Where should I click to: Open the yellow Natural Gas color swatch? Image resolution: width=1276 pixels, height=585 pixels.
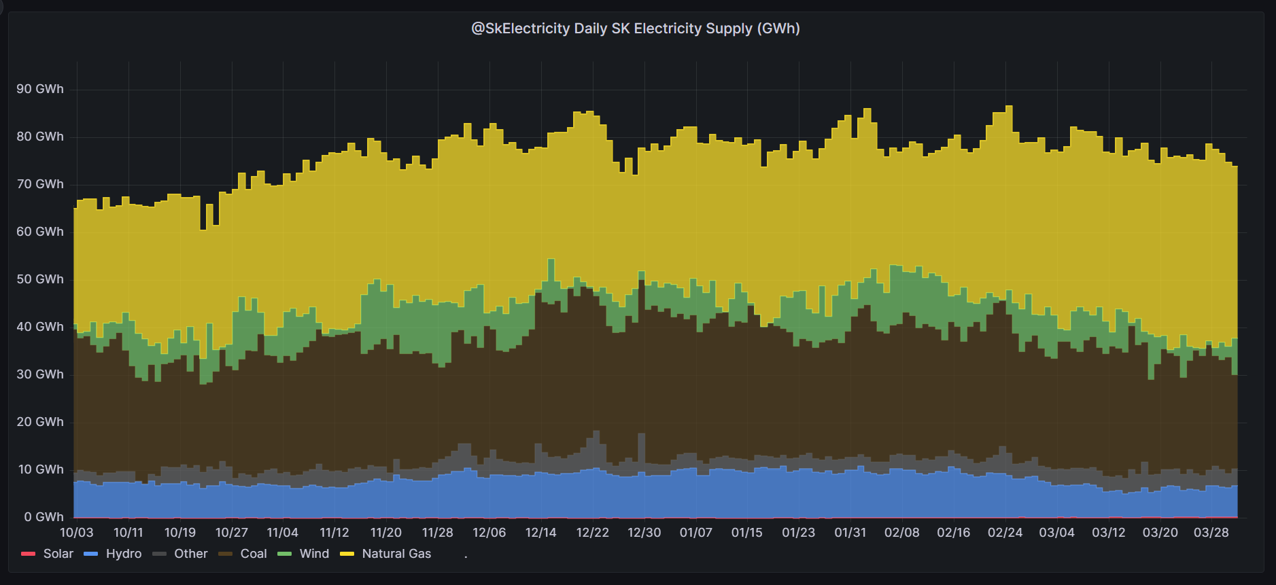coord(347,554)
